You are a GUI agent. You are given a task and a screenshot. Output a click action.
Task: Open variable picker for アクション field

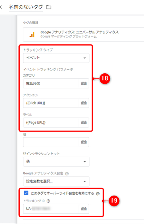pos(84,103)
